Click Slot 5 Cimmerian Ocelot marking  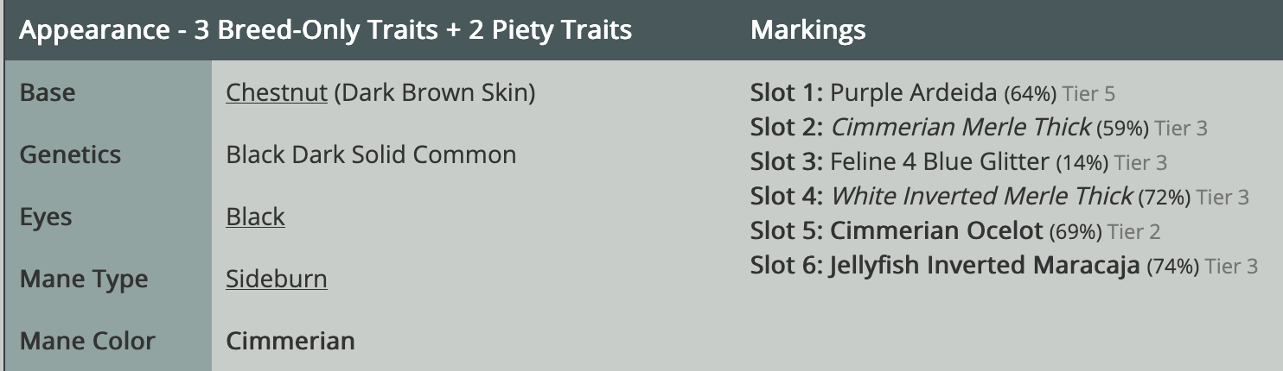tap(936, 231)
